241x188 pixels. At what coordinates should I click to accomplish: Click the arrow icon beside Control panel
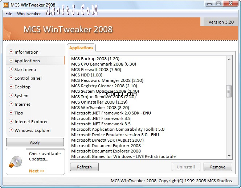(x=11, y=78)
